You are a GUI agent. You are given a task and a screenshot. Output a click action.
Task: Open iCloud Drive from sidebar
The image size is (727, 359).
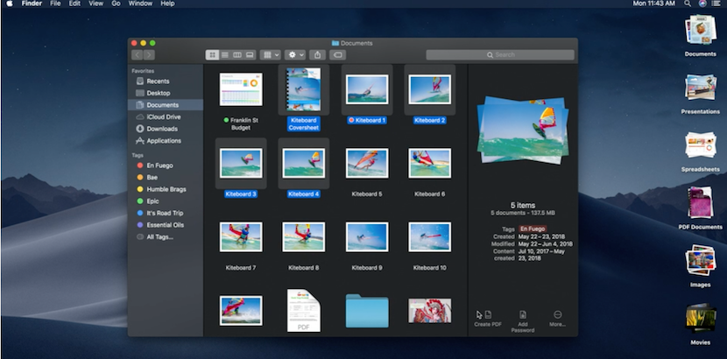coord(163,116)
